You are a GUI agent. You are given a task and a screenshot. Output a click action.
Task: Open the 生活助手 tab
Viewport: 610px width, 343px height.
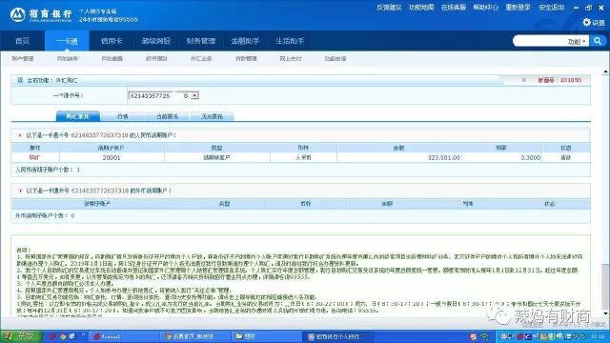290,41
